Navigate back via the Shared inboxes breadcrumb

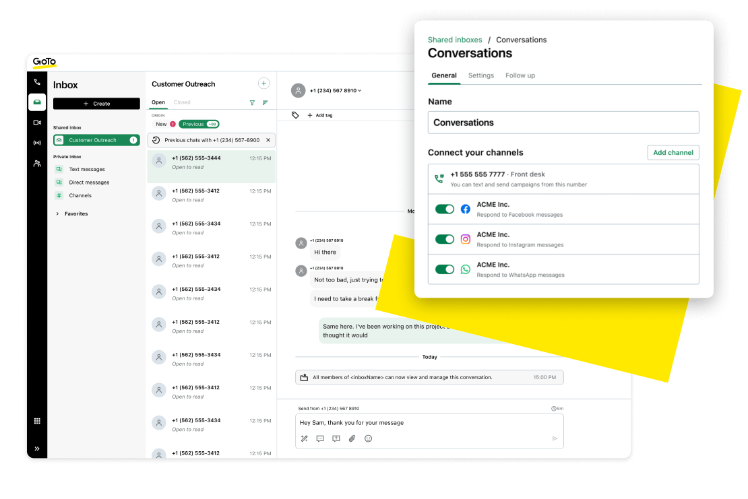455,40
